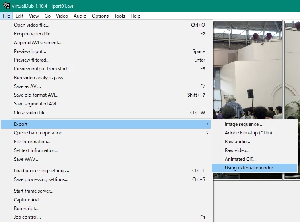The image size is (300, 222).
Task: Export as Image sequence...
Action: 254,124
